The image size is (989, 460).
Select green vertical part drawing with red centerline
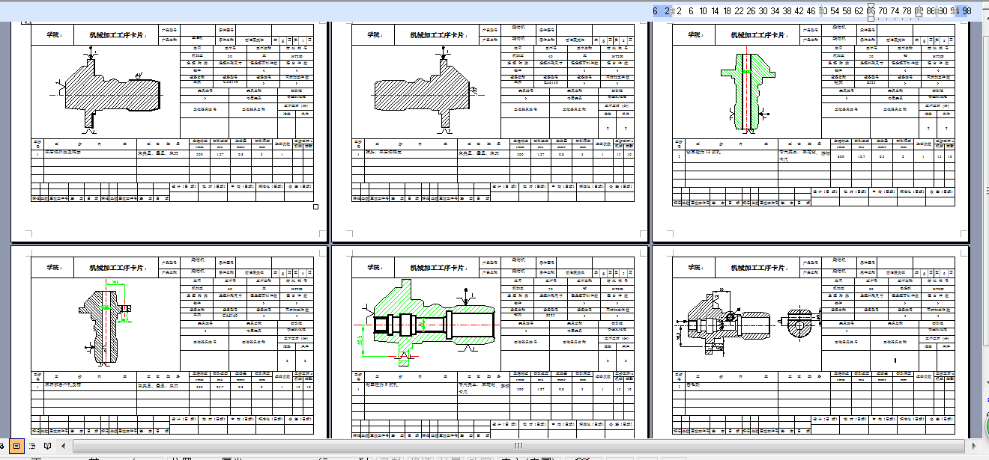click(x=747, y=91)
